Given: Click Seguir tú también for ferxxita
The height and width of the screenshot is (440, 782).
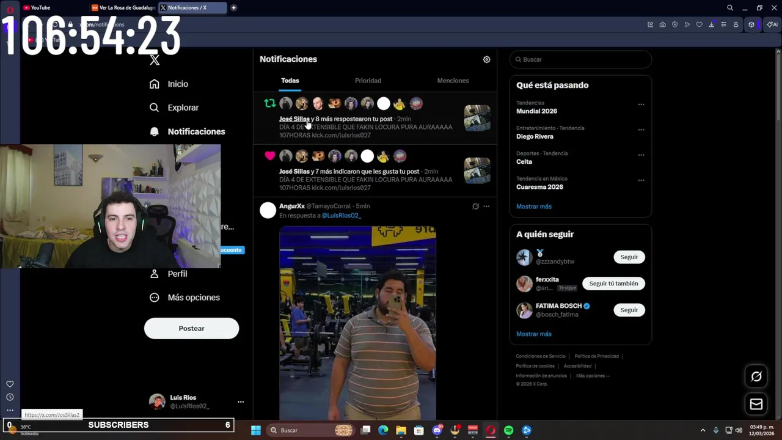Looking at the screenshot, I should click(x=613, y=284).
